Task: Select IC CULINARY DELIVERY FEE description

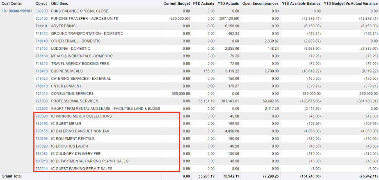Action: click(x=76, y=154)
